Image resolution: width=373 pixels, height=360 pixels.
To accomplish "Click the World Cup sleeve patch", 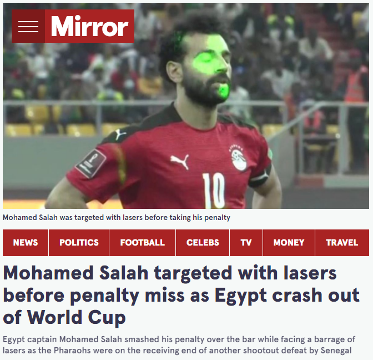I will [90, 163].
